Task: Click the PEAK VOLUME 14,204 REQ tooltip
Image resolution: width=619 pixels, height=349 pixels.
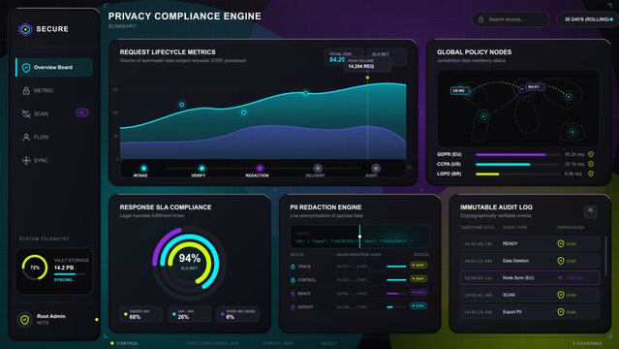Action: click(x=367, y=64)
